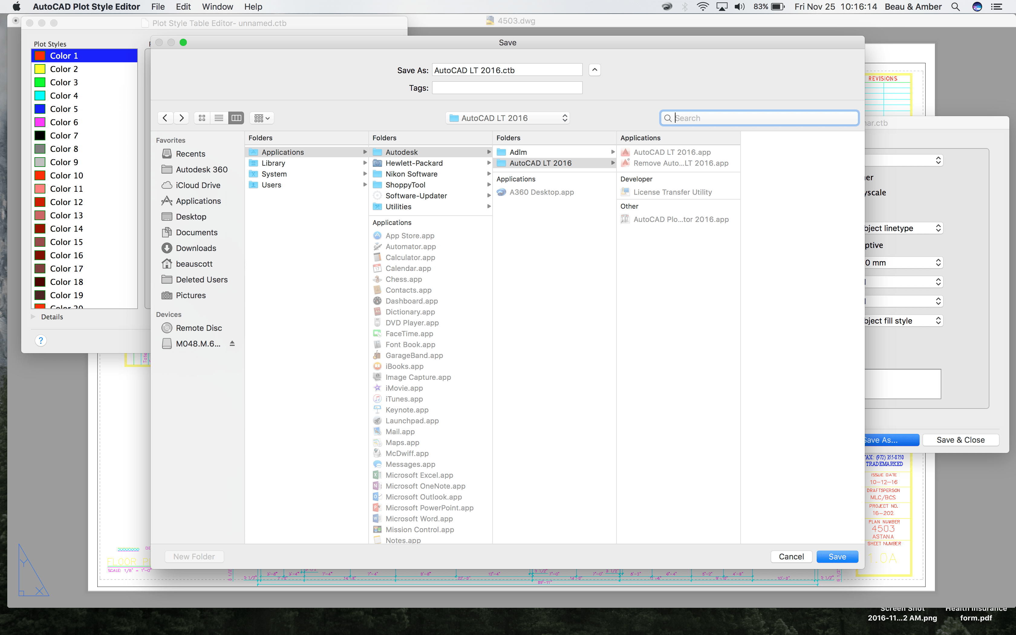Edit the Save As filename field

coord(507,70)
